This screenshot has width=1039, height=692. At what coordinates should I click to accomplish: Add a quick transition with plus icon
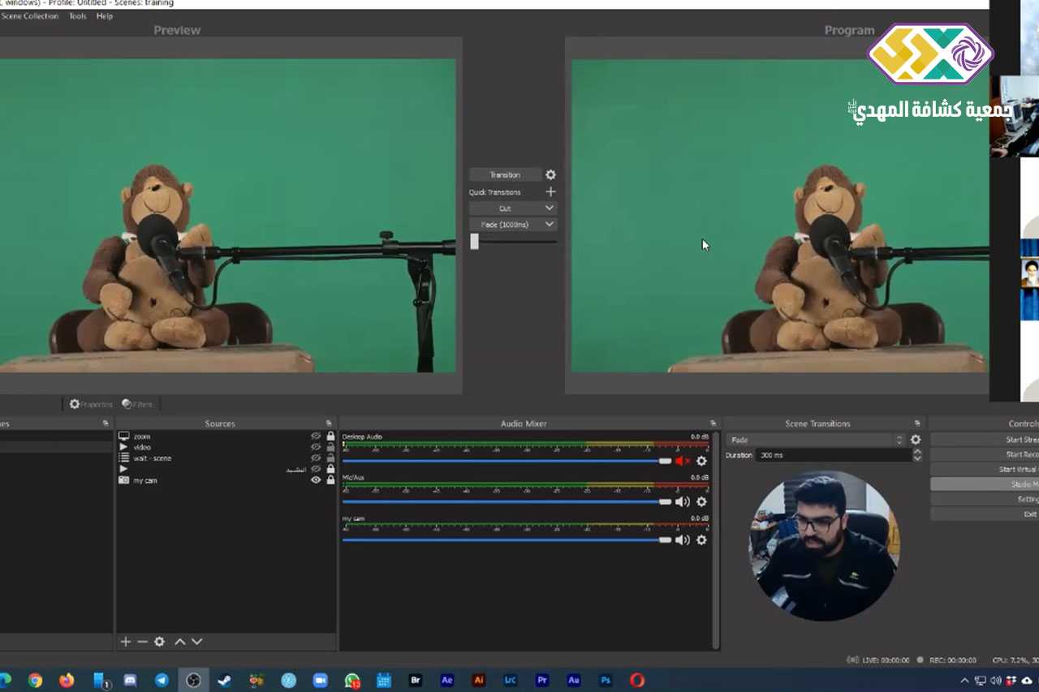tap(550, 192)
